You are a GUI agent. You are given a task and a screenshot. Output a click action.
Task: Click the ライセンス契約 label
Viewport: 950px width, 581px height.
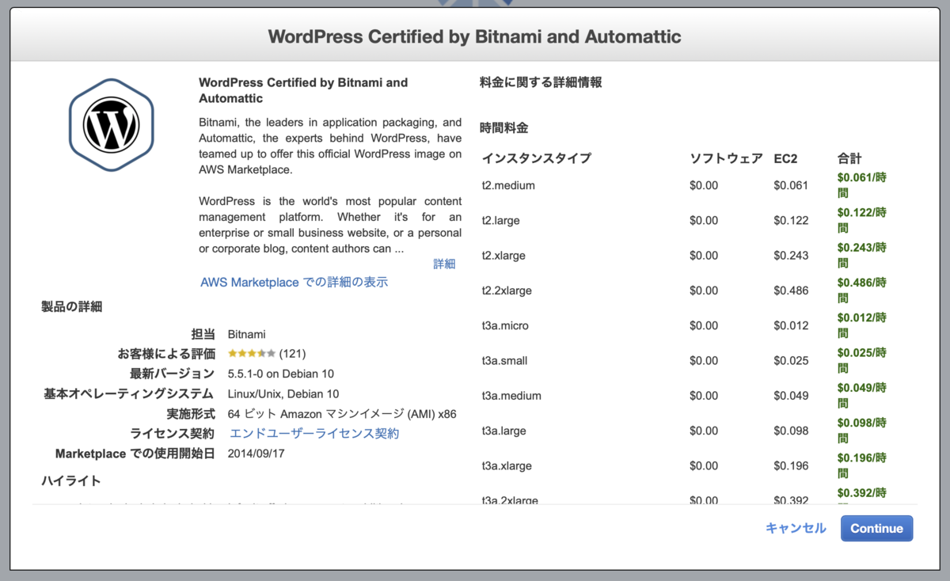(x=172, y=433)
